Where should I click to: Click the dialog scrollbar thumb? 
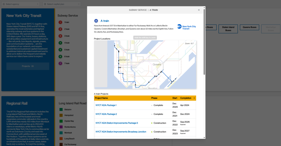click(x=204, y=42)
